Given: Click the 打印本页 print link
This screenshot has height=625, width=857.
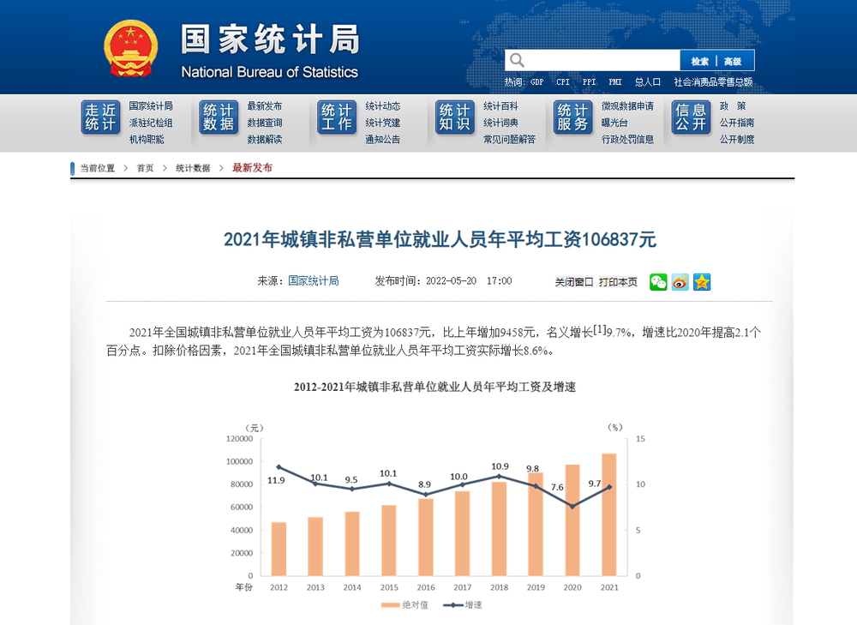Looking at the screenshot, I should point(620,281).
